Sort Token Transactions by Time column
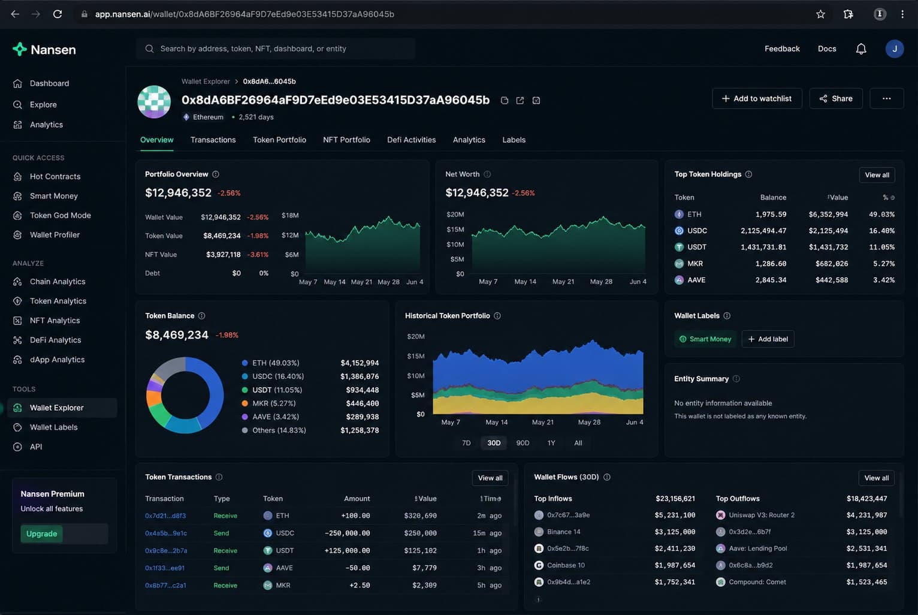 point(491,499)
